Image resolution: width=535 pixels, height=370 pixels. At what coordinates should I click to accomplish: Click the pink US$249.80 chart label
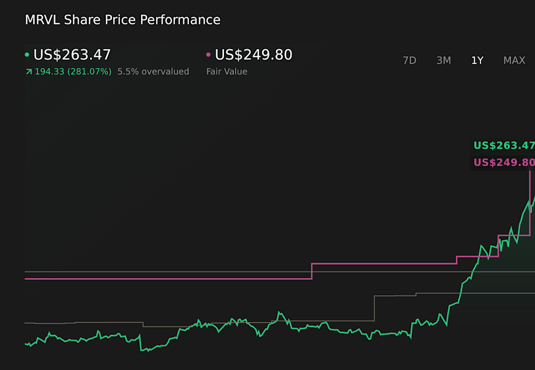(x=504, y=162)
